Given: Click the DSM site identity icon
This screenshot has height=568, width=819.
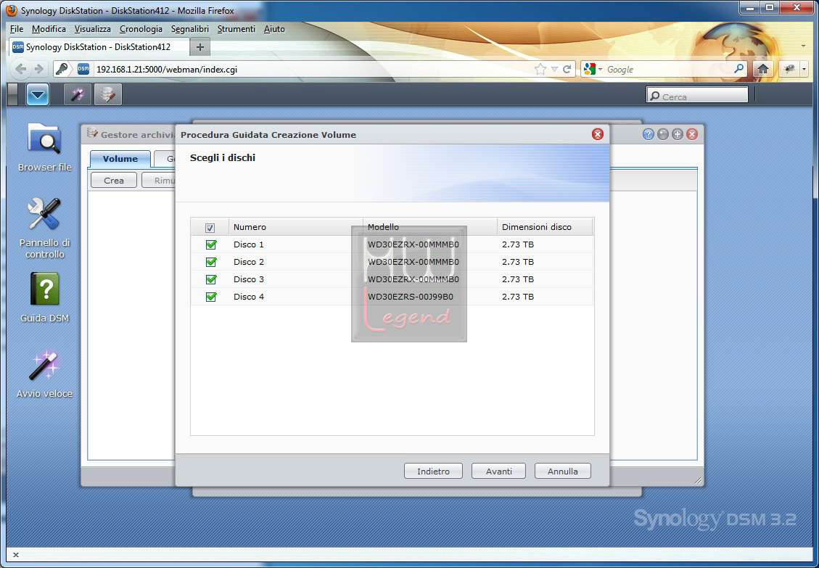Looking at the screenshot, I should [x=83, y=69].
